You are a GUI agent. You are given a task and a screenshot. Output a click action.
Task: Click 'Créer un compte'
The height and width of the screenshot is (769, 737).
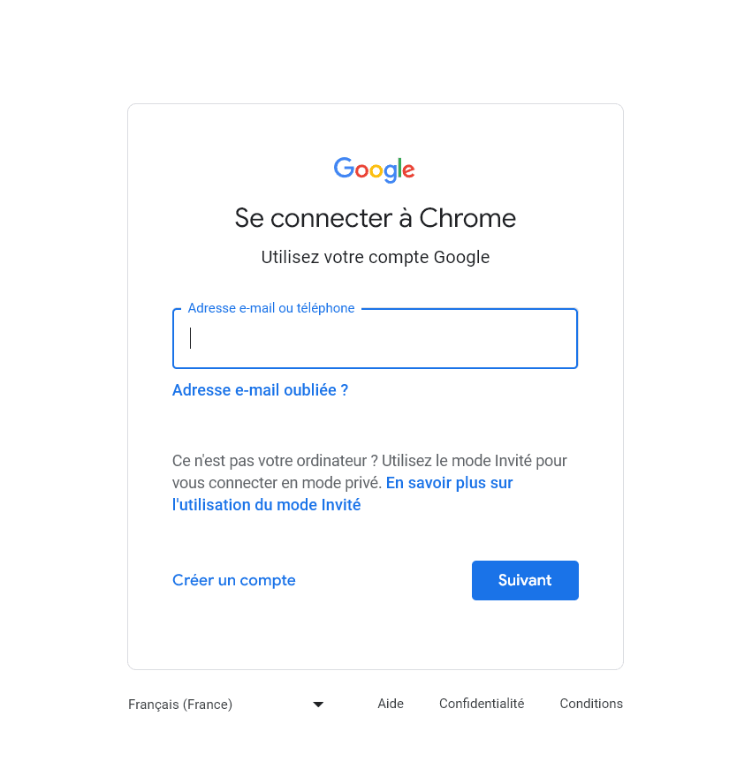tap(233, 580)
